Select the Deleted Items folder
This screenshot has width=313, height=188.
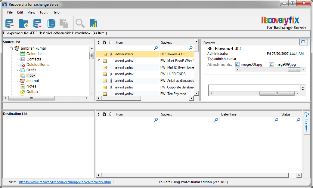click(38, 64)
